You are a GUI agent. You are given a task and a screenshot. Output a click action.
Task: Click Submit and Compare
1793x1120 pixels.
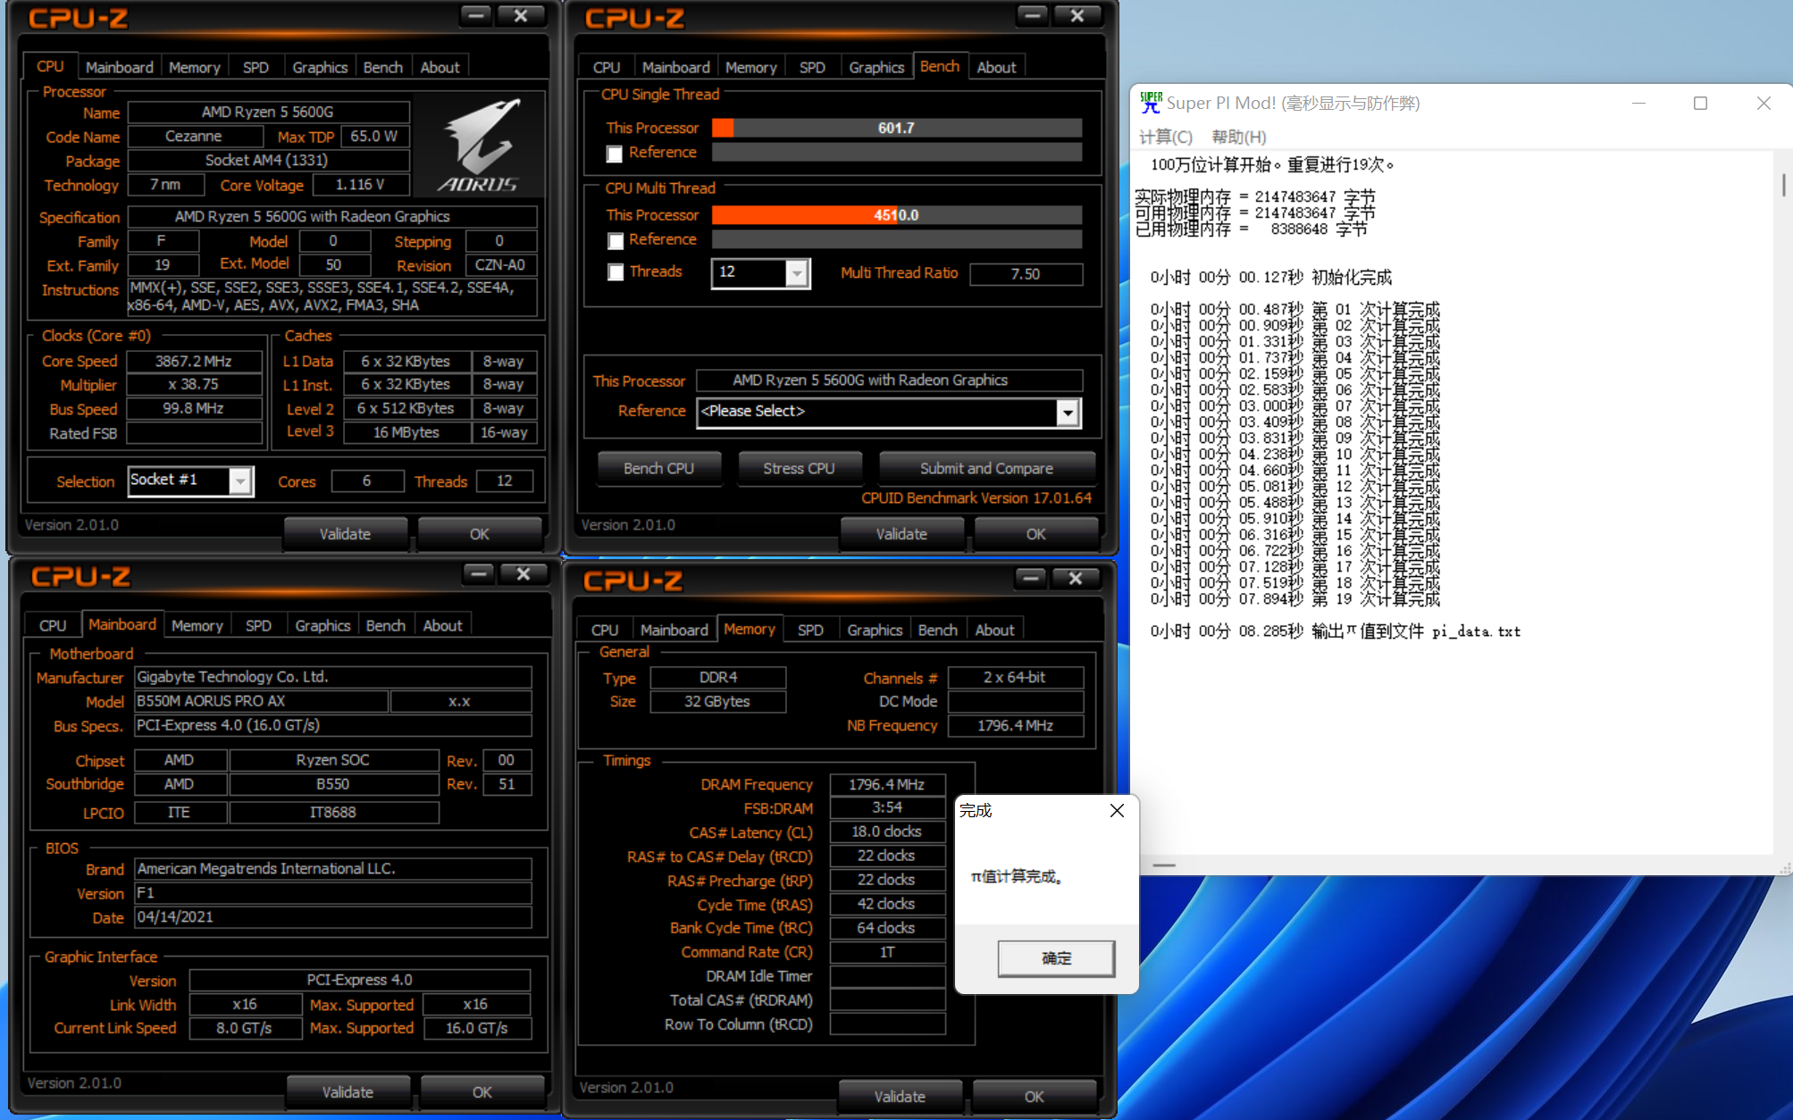point(986,468)
